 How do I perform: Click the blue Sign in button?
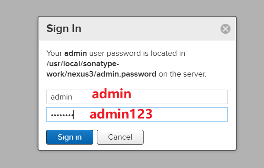70,137
